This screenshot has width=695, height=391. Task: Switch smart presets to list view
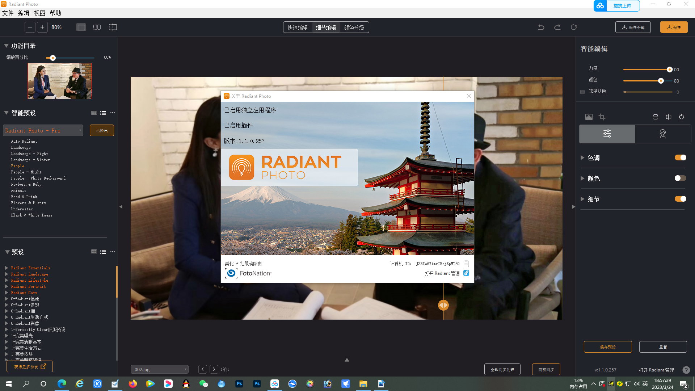tap(103, 113)
